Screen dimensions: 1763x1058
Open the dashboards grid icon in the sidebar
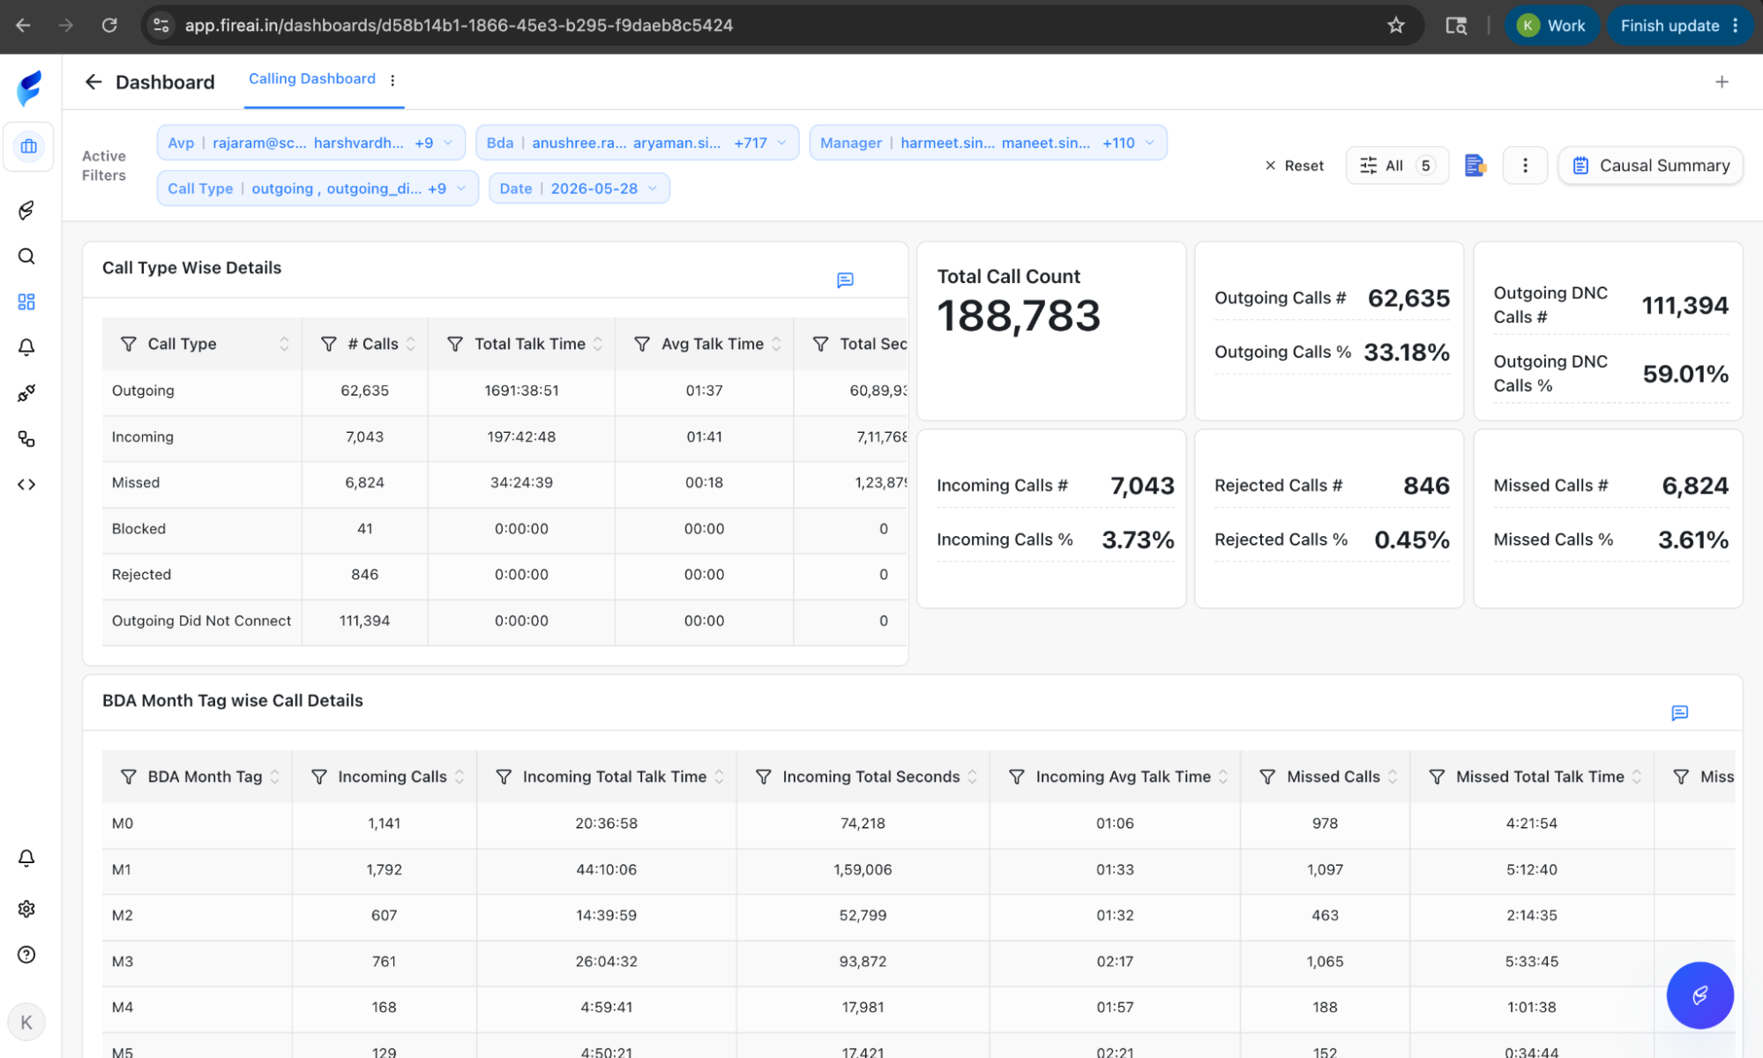26,302
